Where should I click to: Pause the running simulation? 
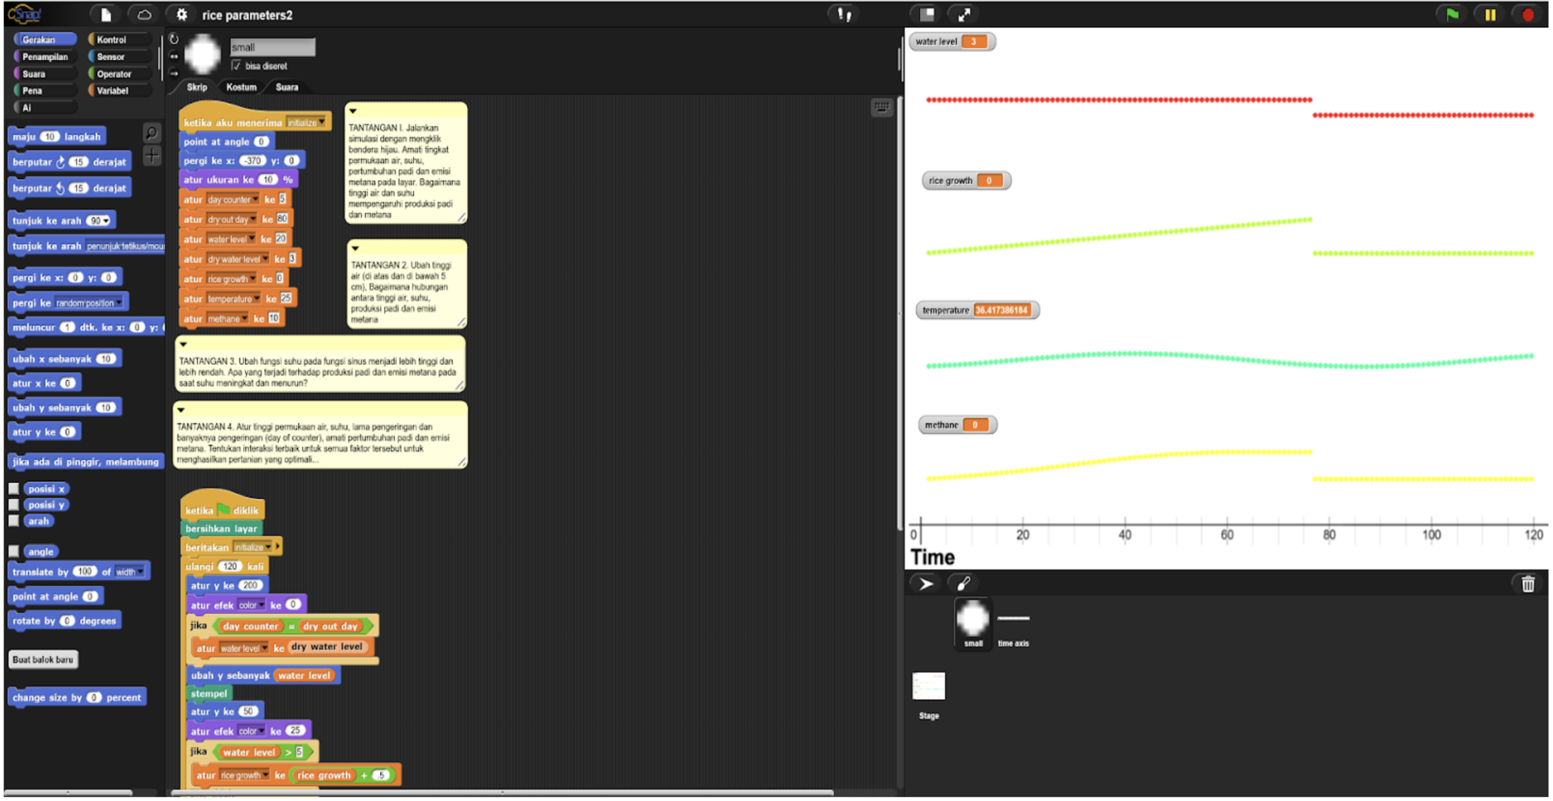click(x=1490, y=14)
